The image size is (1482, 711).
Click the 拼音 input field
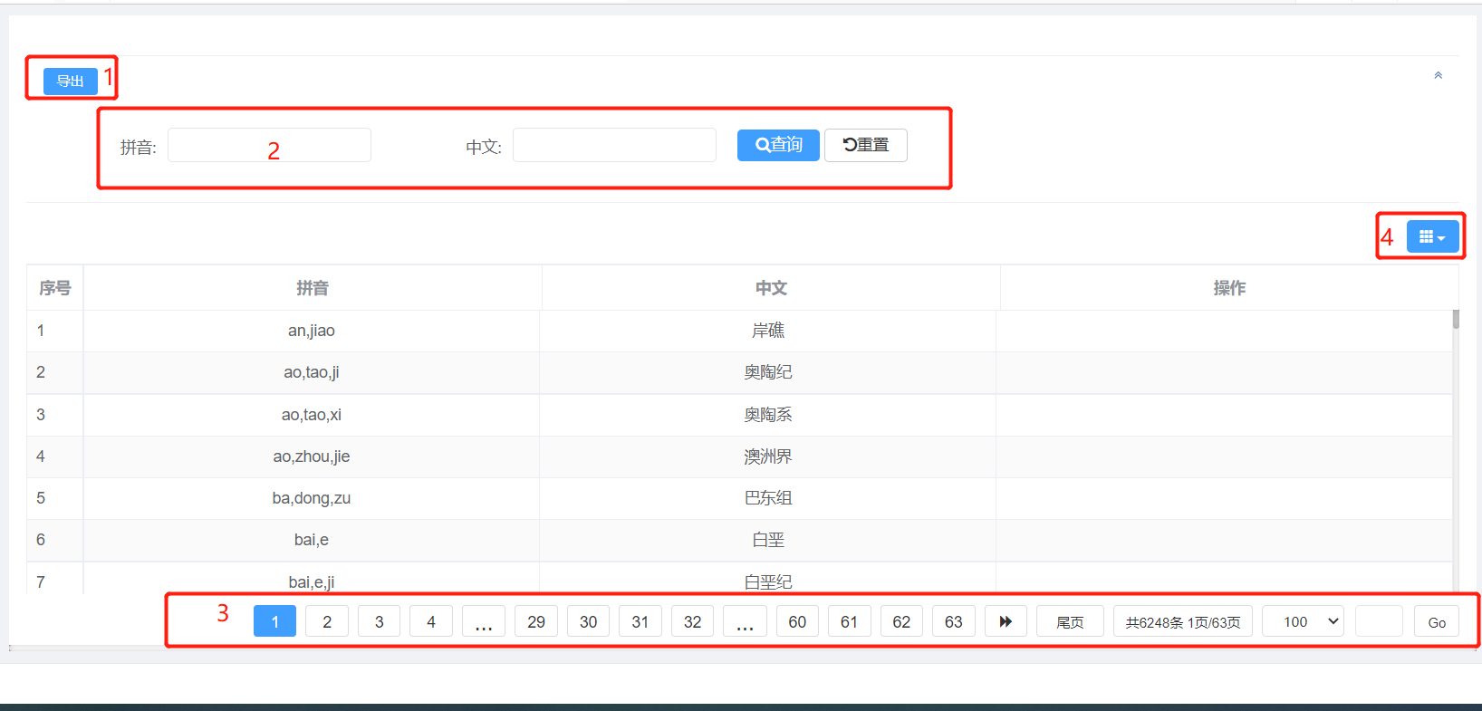269,145
